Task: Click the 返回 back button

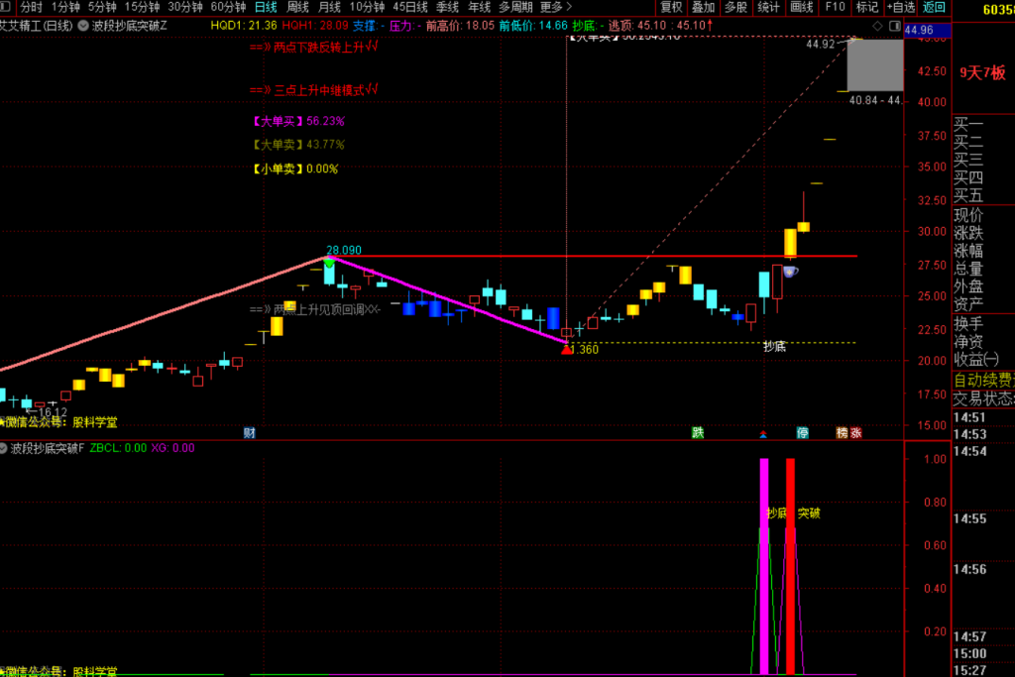Action: pyautogui.click(x=934, y=7)
